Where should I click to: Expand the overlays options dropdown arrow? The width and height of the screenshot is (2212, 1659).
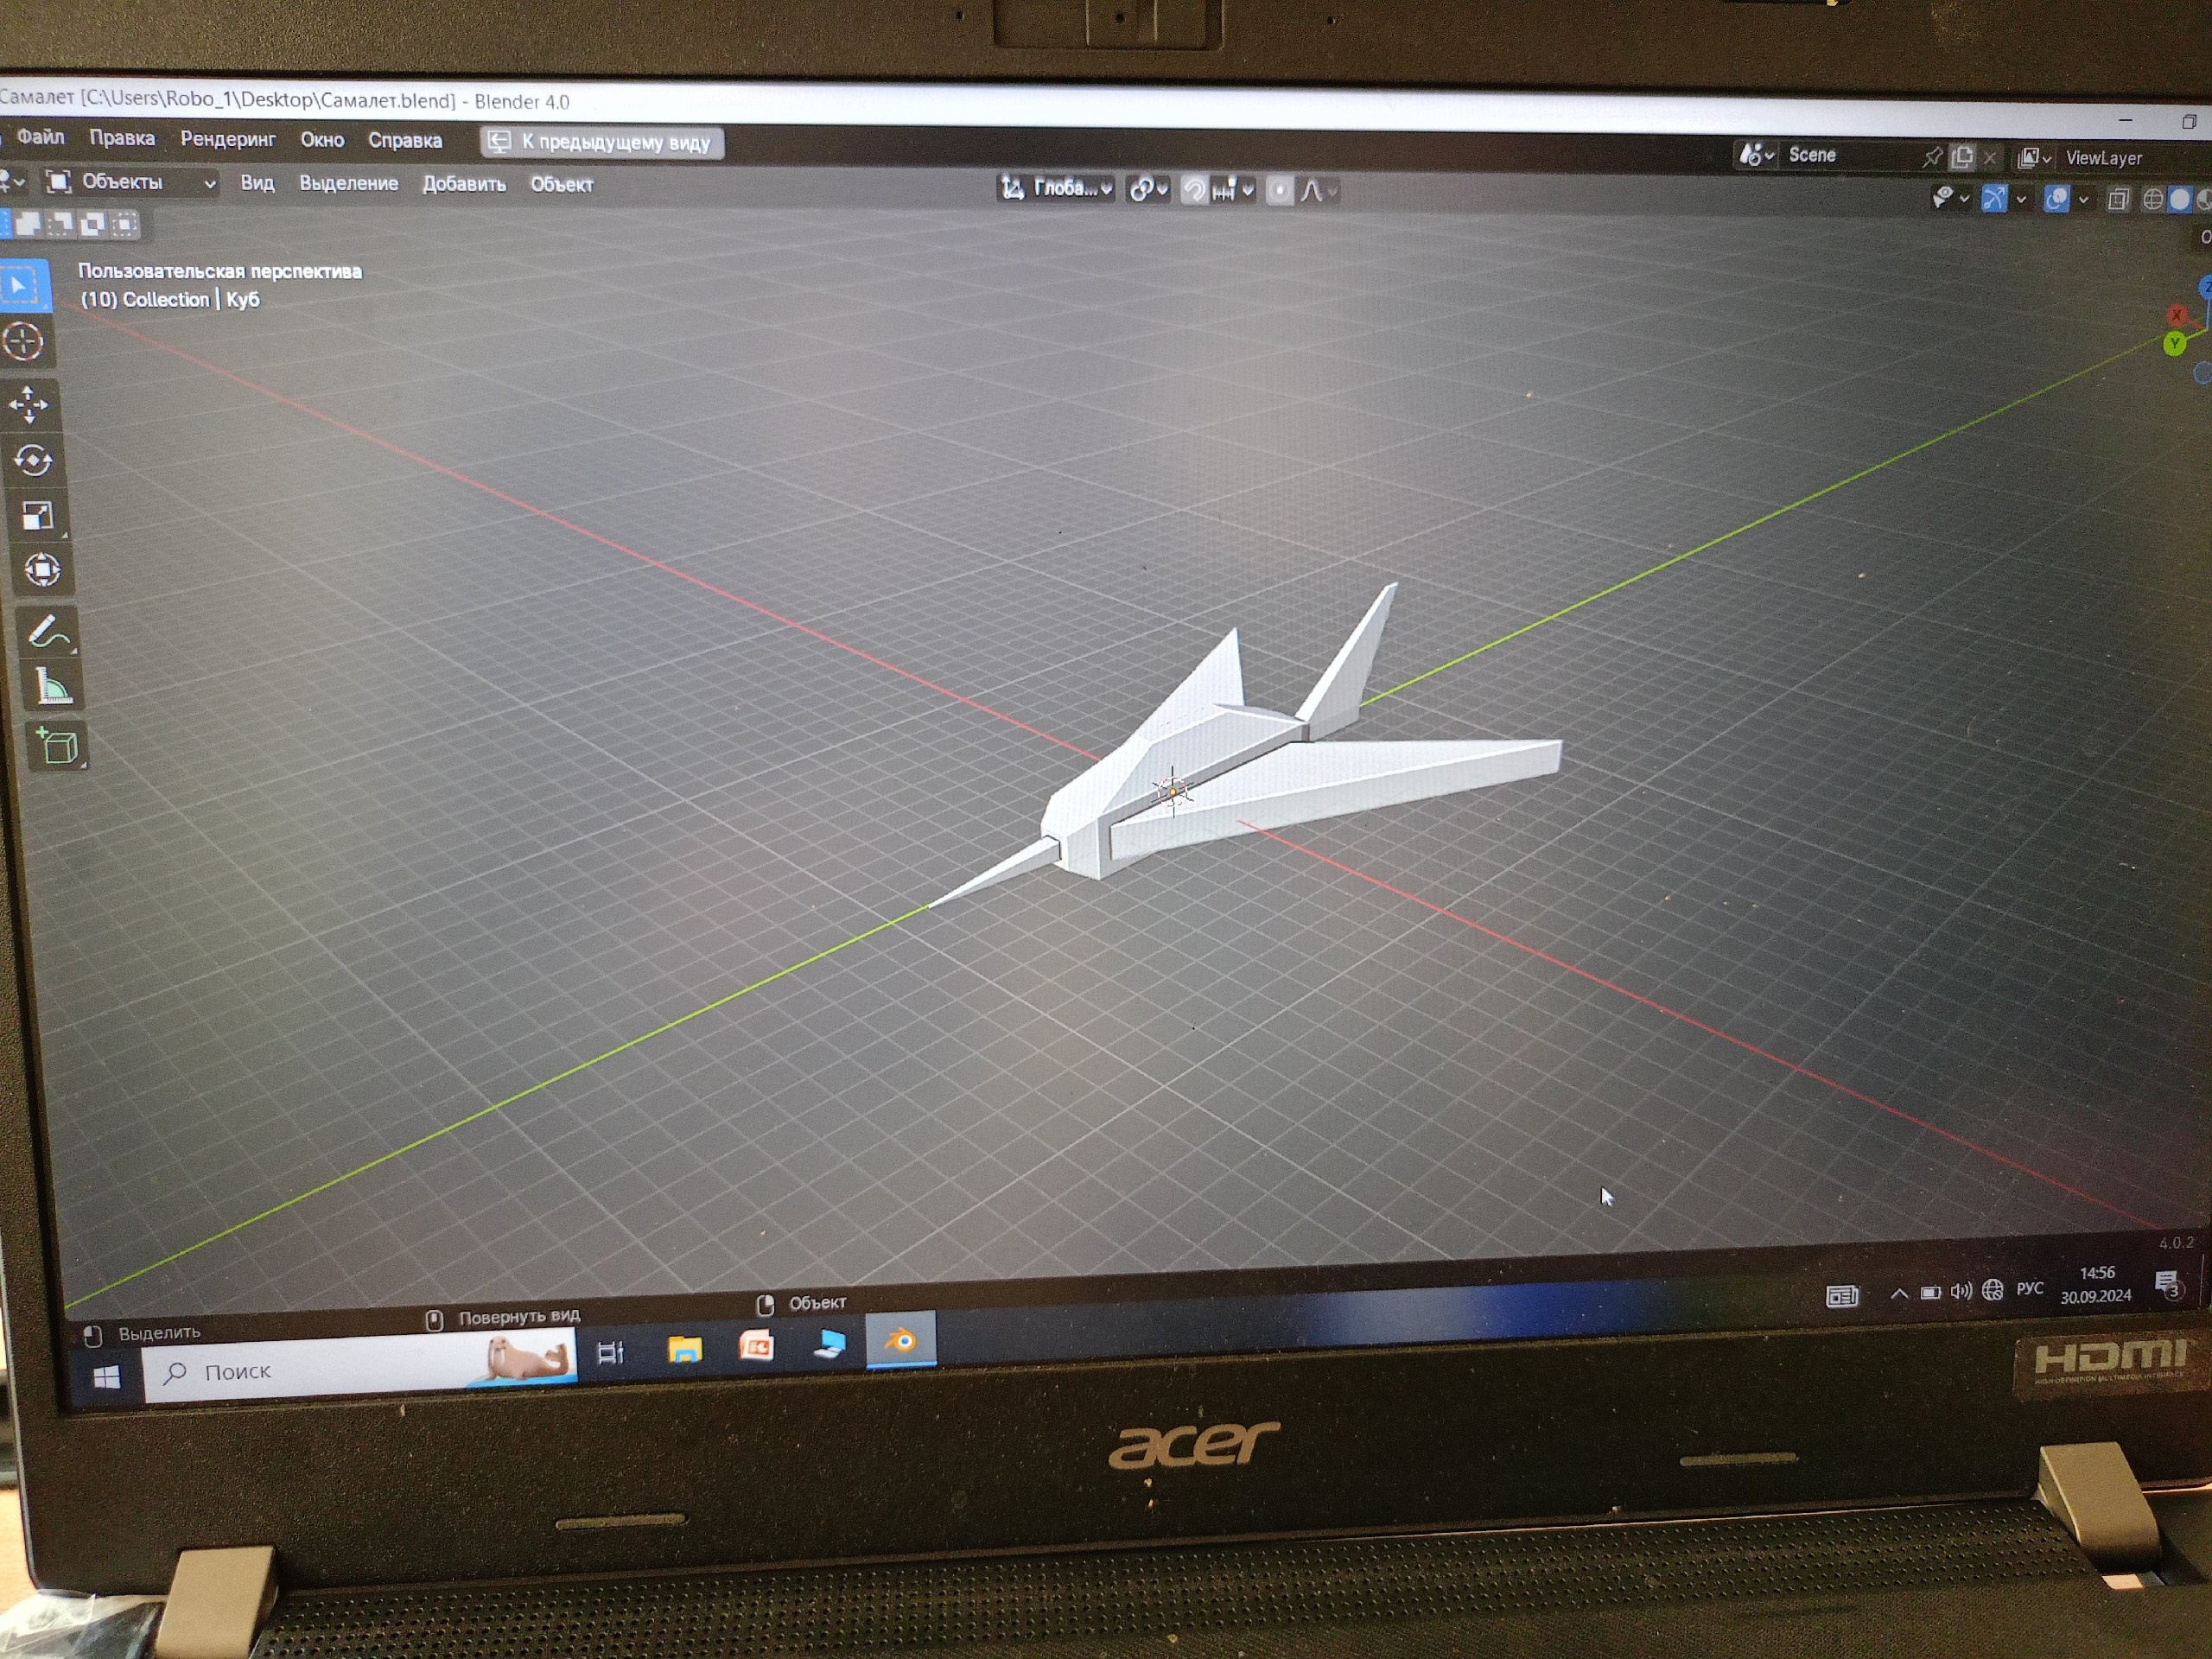[2083, 200]
